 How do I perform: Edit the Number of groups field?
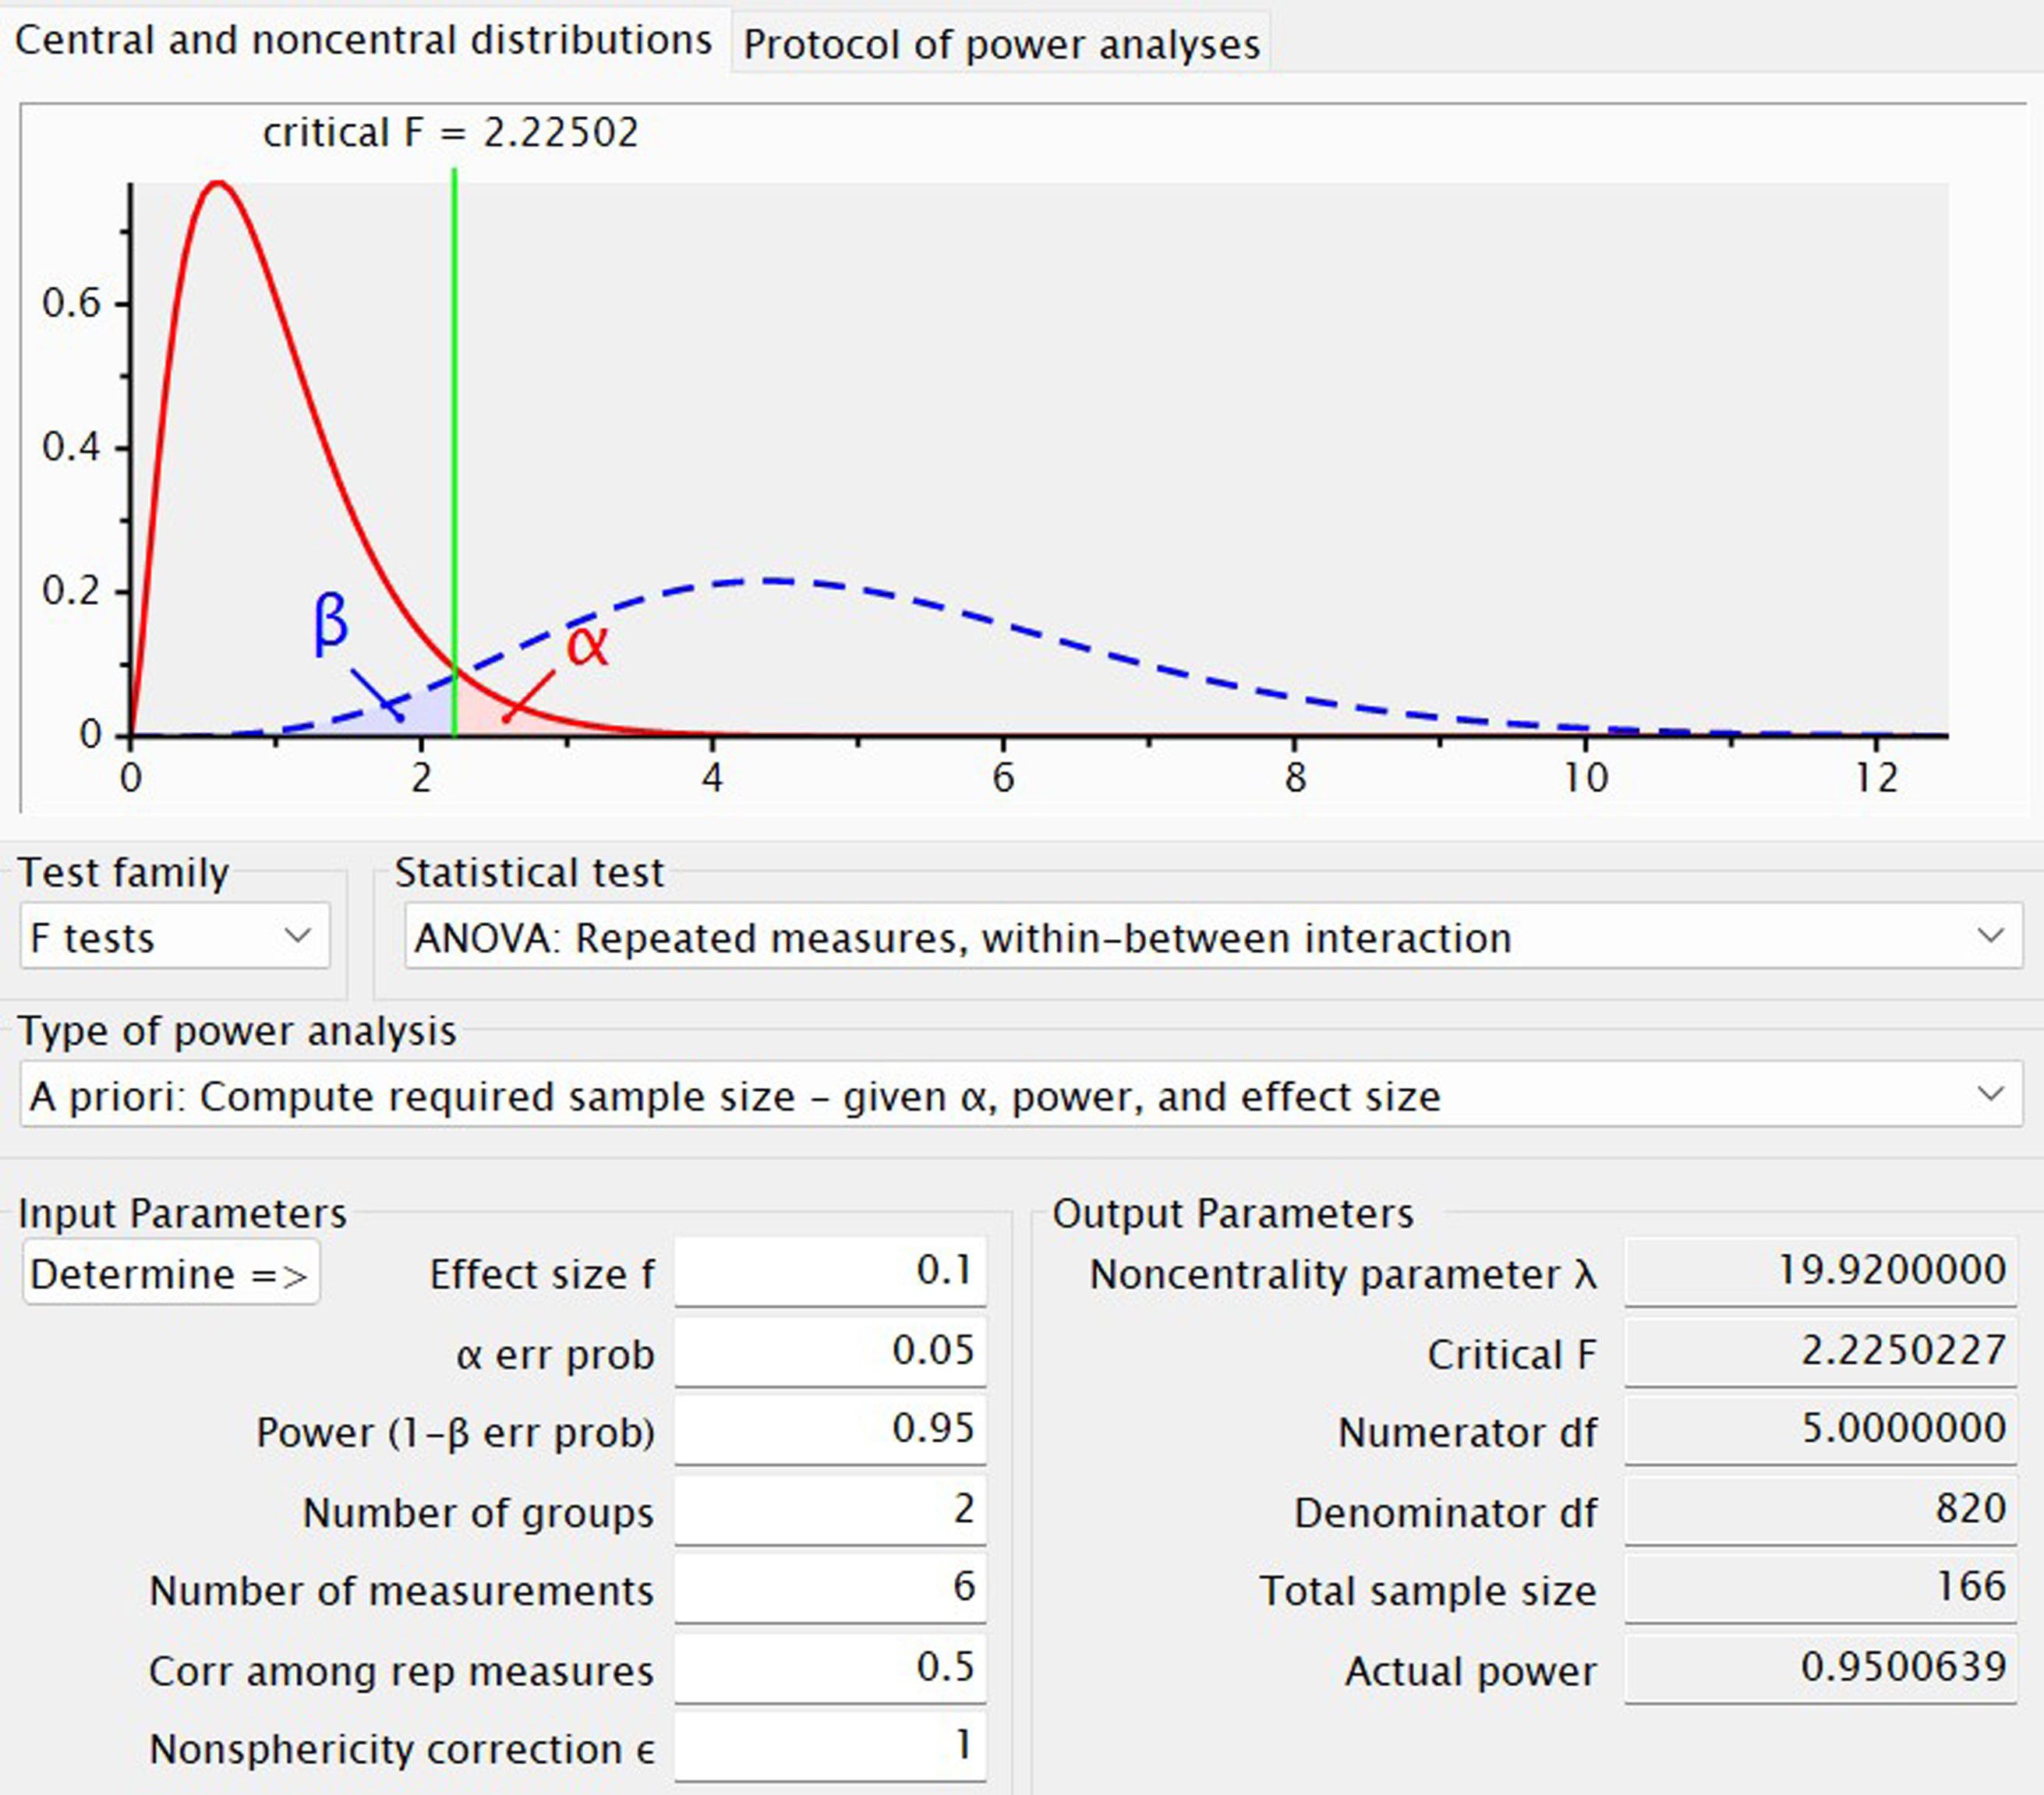832,1511
